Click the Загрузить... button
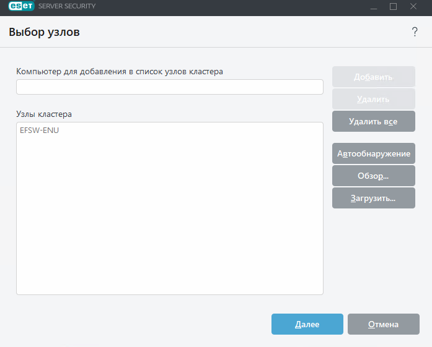The image size is (432, 347). coord(373,198)
